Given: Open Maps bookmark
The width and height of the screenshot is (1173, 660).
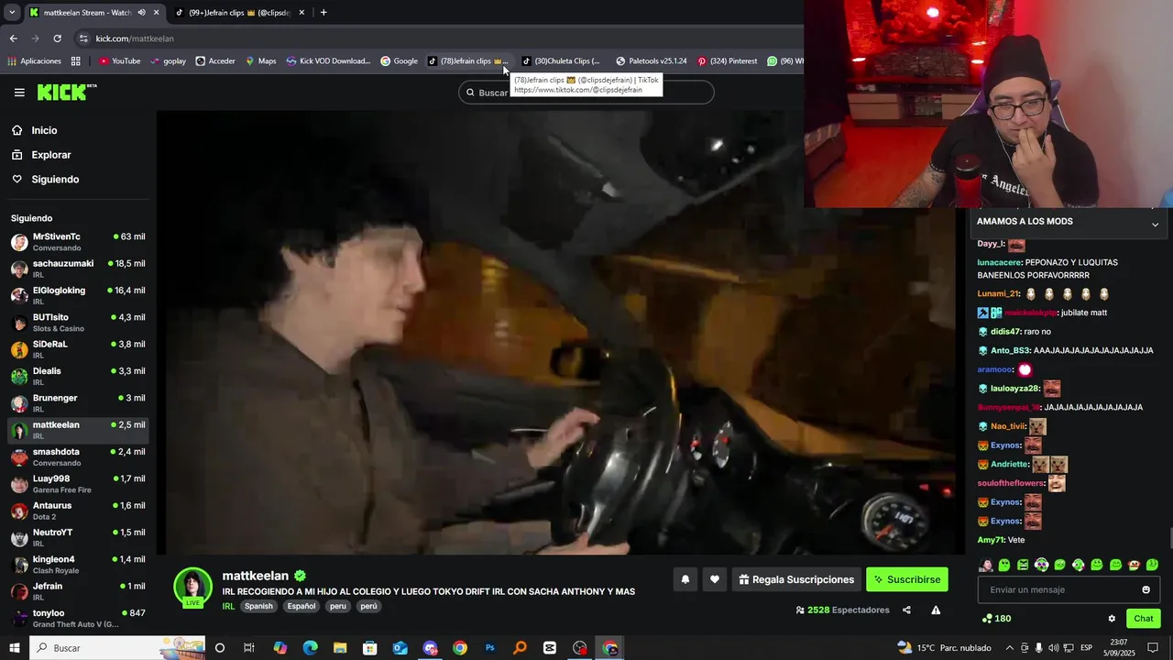Looking at the screenshot, I should pos(260,61).
